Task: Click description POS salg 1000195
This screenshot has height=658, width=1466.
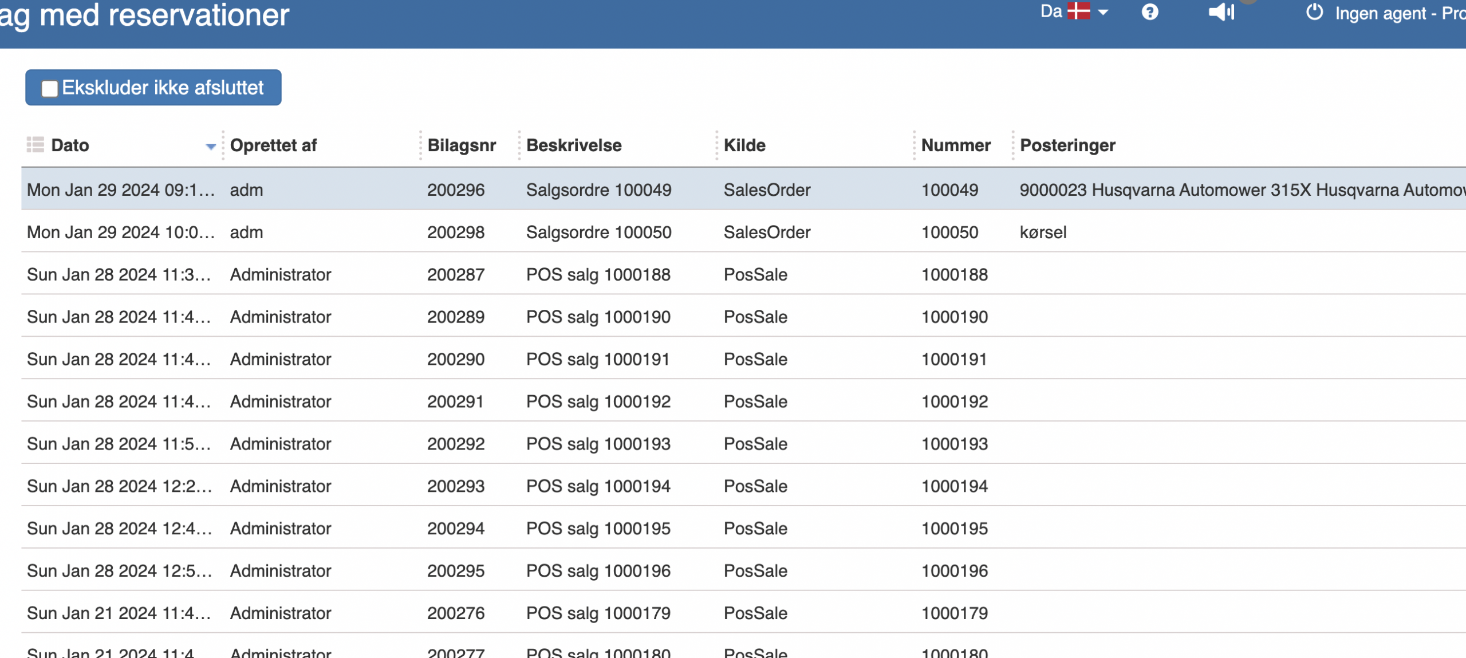Action: (598, 529)
